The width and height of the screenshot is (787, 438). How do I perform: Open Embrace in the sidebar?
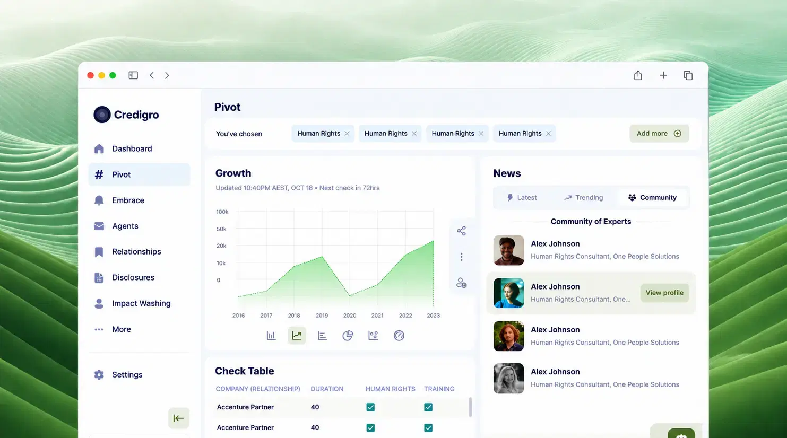(x=139, y=200)
